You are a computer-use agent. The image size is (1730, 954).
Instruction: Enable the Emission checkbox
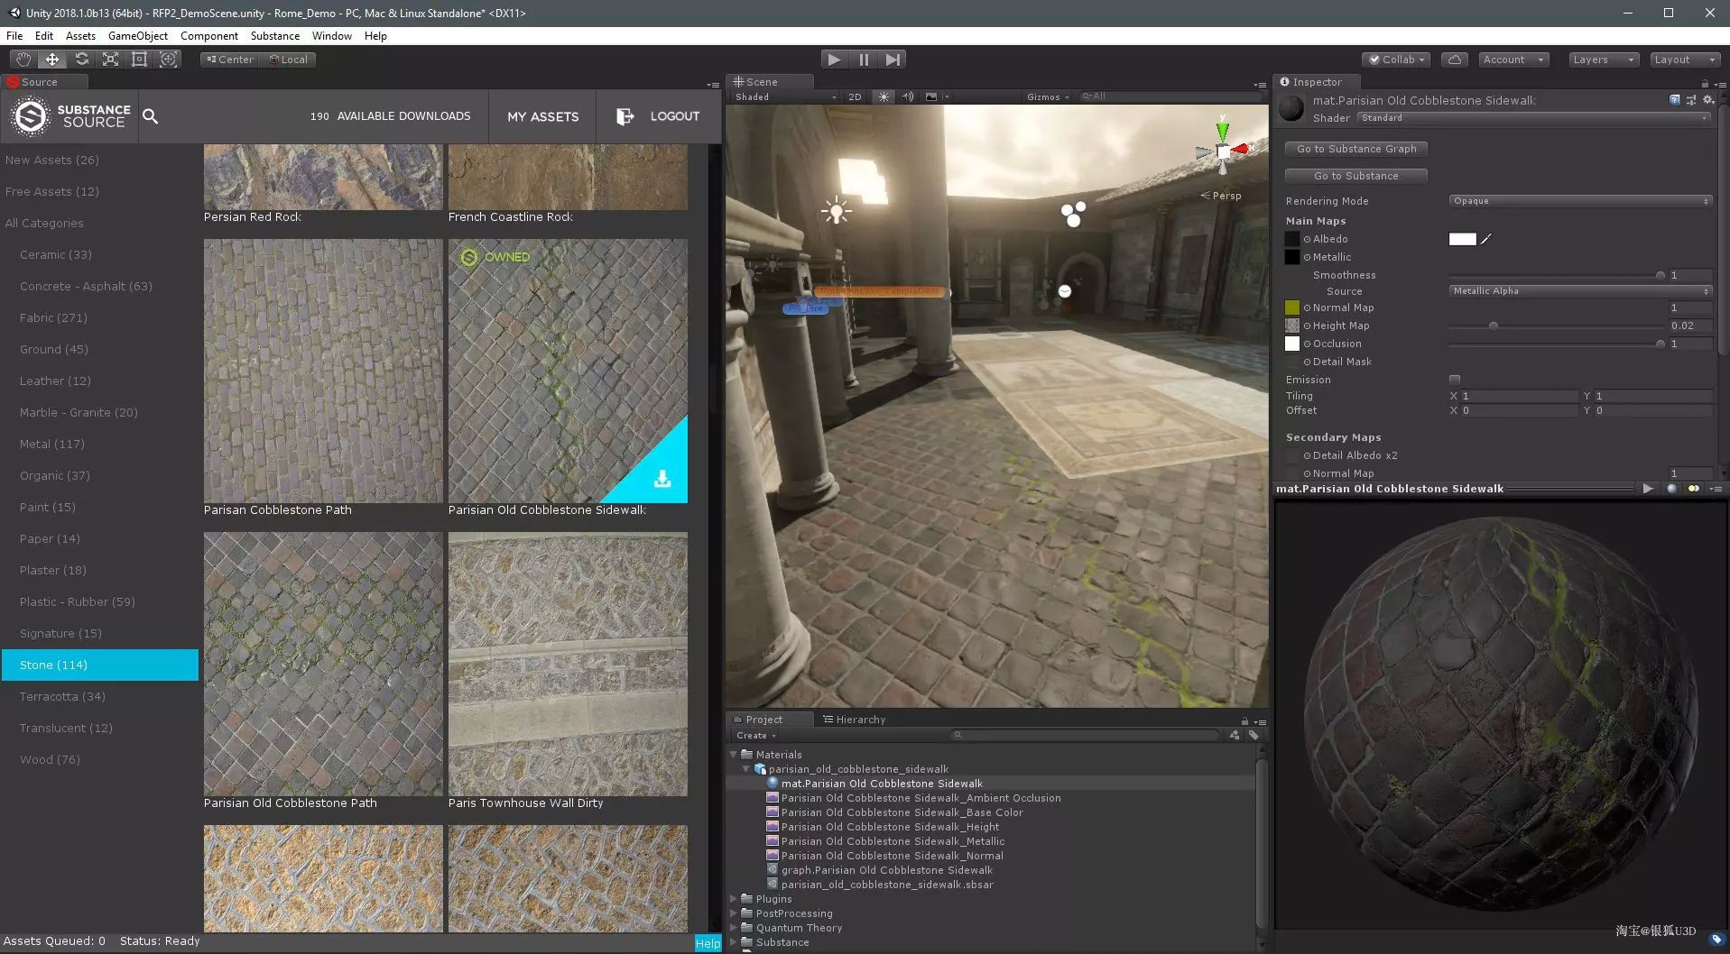point(1455,380)
